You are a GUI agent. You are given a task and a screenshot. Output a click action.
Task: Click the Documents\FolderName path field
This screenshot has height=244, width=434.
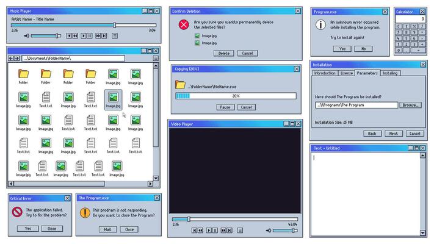coord(73,59)
